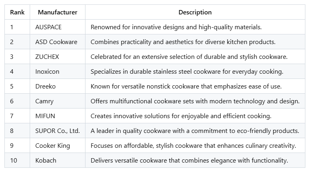311x171 pixels.
Task: Select the versatile nonstick cookware description
Action: [187, 87]
